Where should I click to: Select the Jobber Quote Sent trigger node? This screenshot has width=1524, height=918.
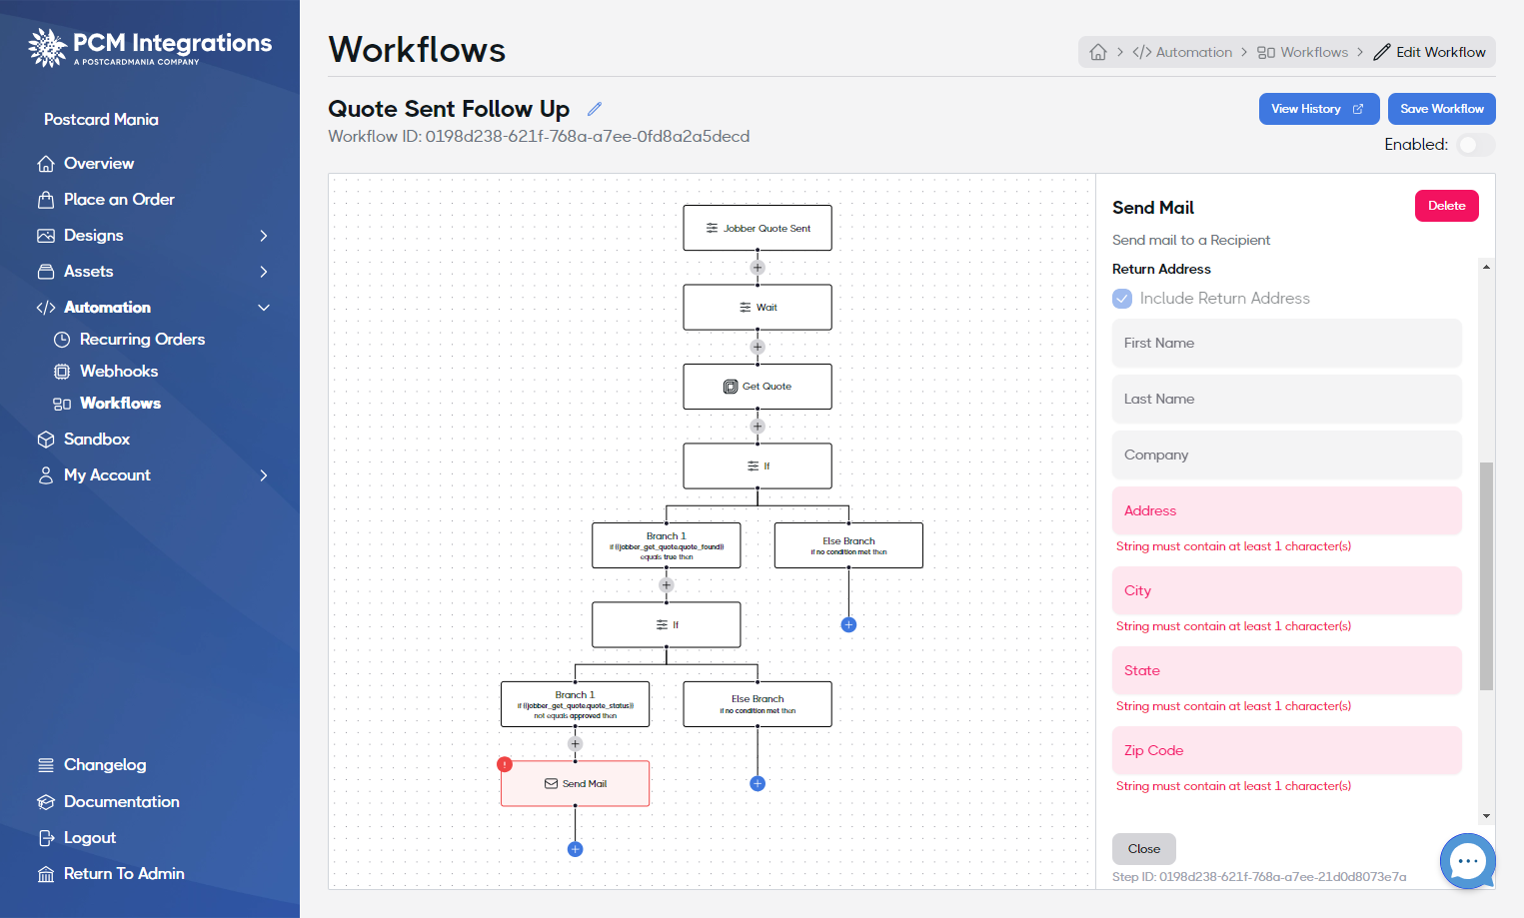[758, 228]
